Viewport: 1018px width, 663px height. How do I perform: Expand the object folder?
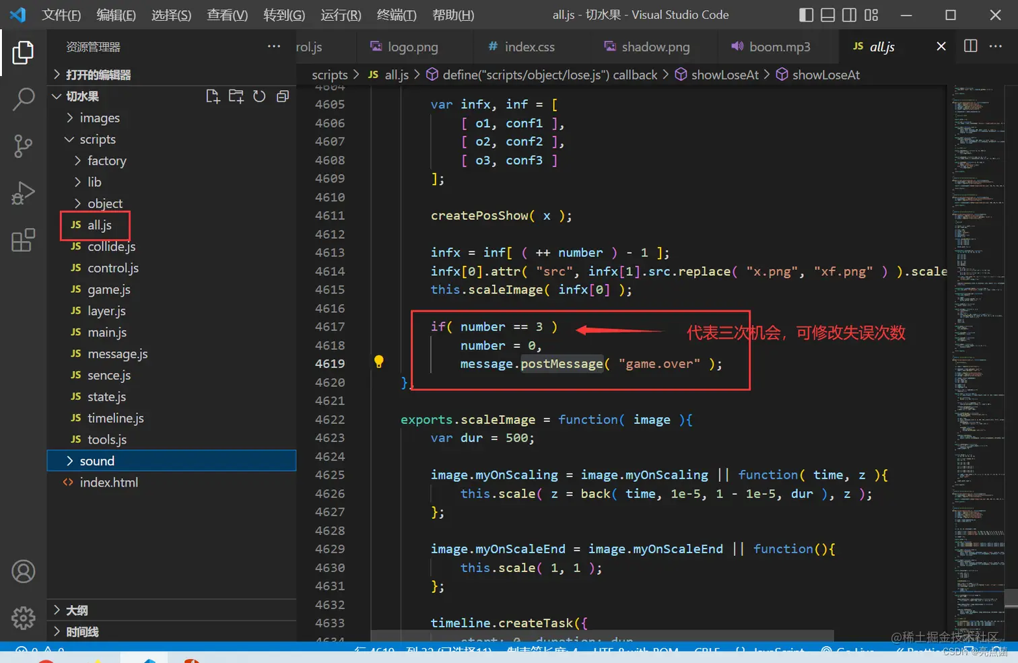(x=172, y=203)
